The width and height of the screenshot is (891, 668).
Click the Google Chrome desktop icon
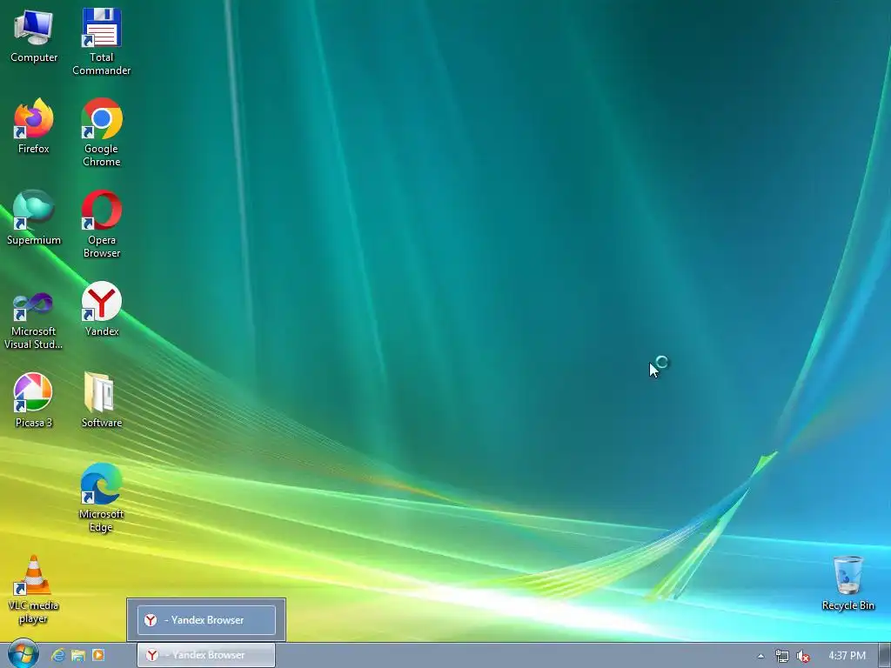[101, 132]
